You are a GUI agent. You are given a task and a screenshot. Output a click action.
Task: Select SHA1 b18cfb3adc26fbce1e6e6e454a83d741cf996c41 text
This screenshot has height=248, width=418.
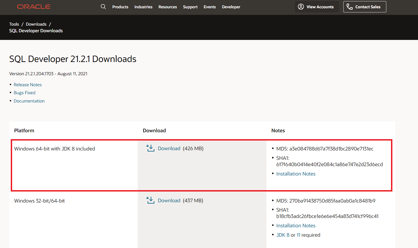pyautogui.click(x=327, y=213)
